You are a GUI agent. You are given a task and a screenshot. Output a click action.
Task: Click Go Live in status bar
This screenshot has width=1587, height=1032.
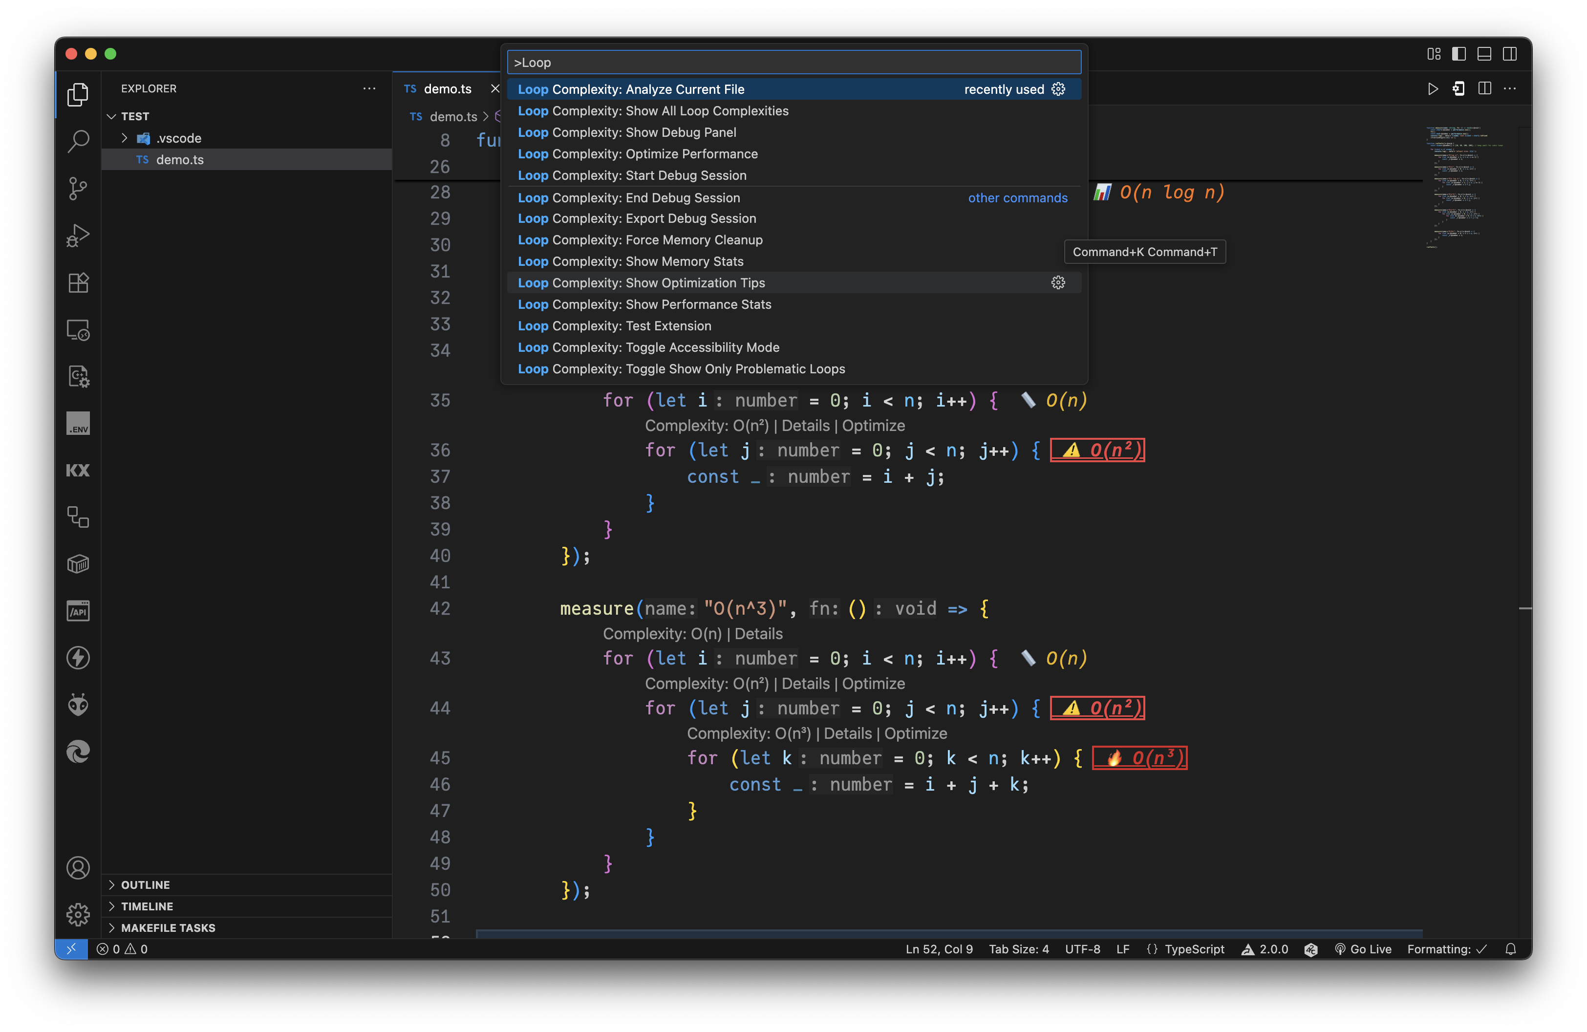[1364, 948]
